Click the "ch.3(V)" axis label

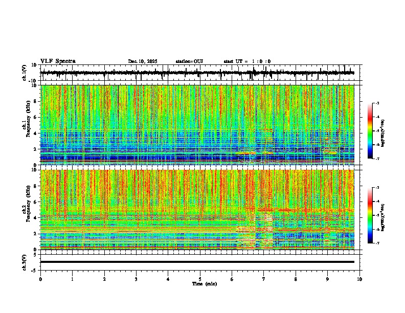(x=25, y=263)
